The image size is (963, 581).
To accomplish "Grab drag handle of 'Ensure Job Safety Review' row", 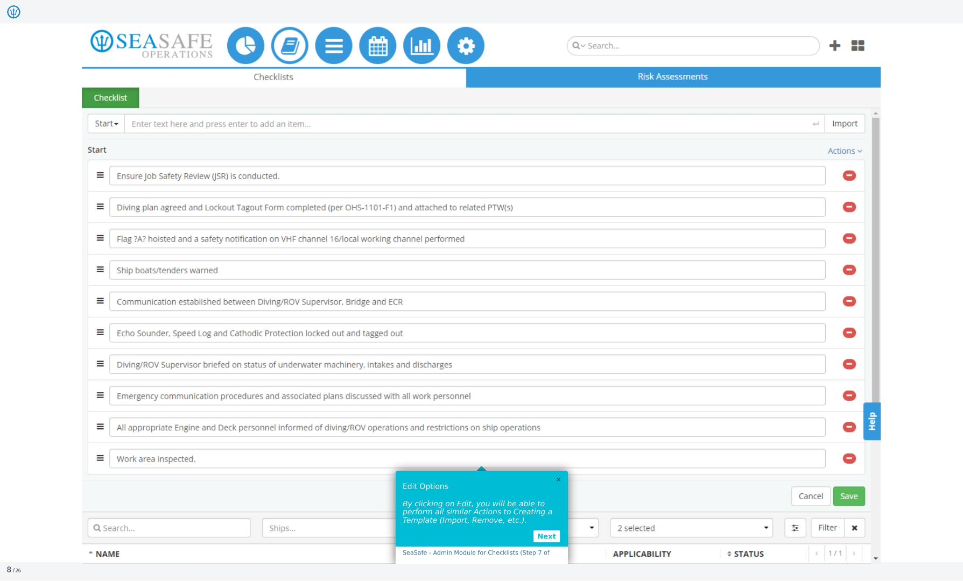I will (x=100, y=175).
